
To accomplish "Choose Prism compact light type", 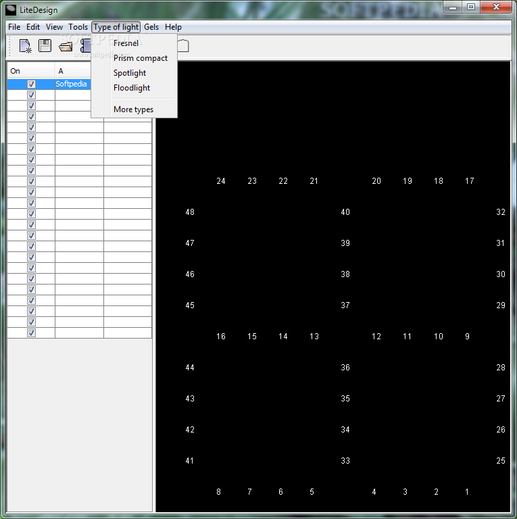I will click(141, 58).
